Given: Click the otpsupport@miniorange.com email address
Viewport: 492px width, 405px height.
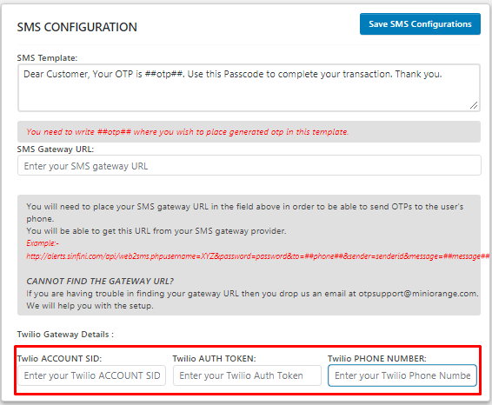Looking at the screenshot, I should (418, 294).
